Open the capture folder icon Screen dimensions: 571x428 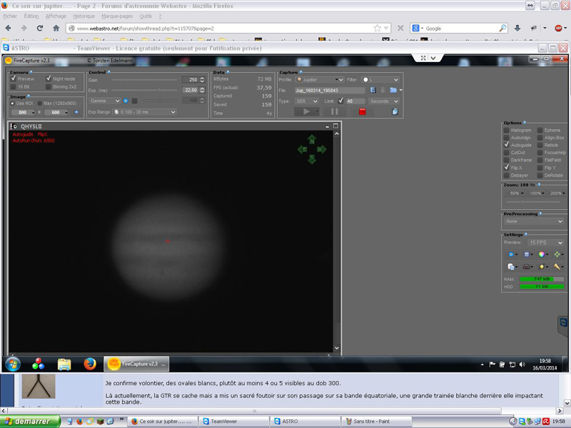point(393,90)
